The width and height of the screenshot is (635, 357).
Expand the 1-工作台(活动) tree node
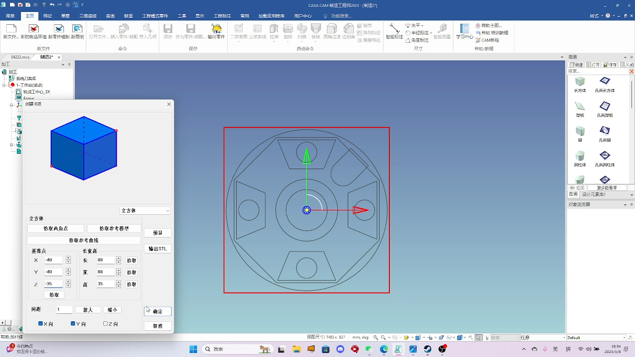[x=4, y=85]
